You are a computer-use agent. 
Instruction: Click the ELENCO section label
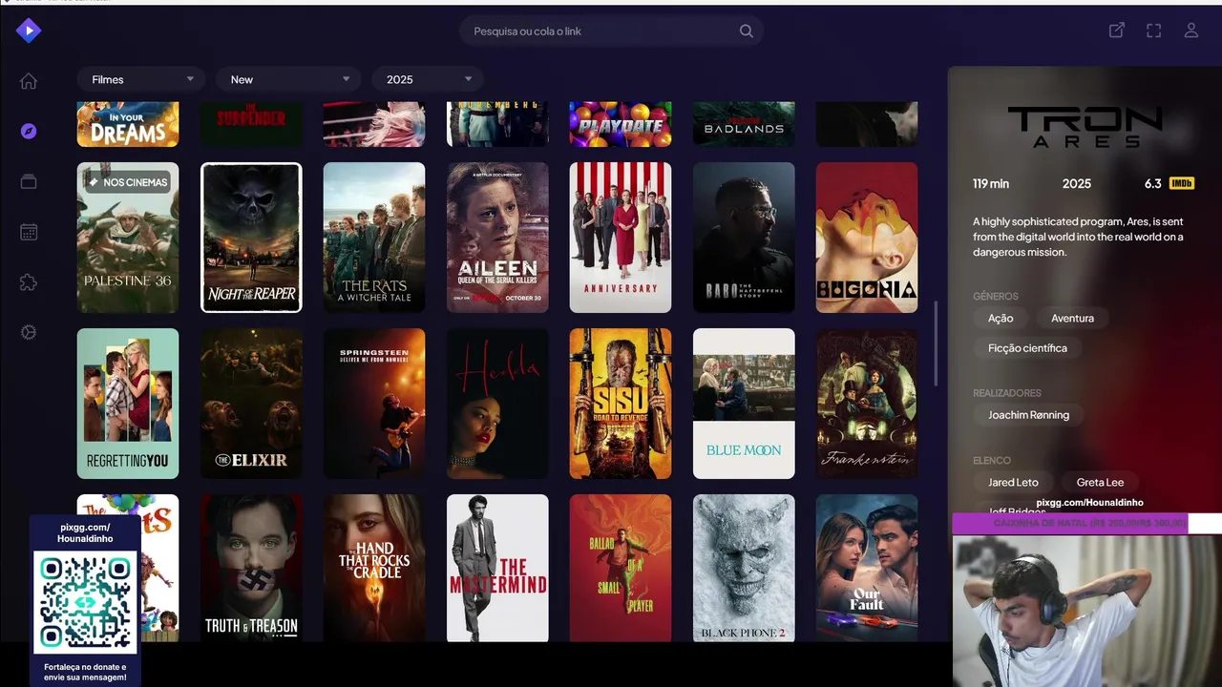(992, 461)
